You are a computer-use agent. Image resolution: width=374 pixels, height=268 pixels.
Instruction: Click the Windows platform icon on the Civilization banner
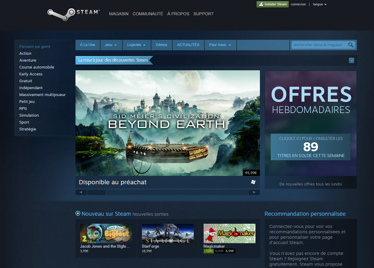click(253, 182)
